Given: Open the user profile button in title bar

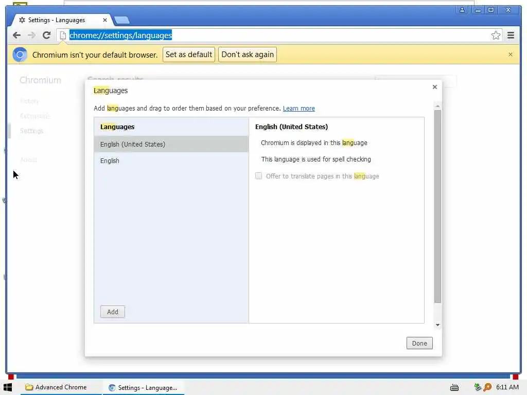Looking at the screenshot, I should click(x=462, y=10).
